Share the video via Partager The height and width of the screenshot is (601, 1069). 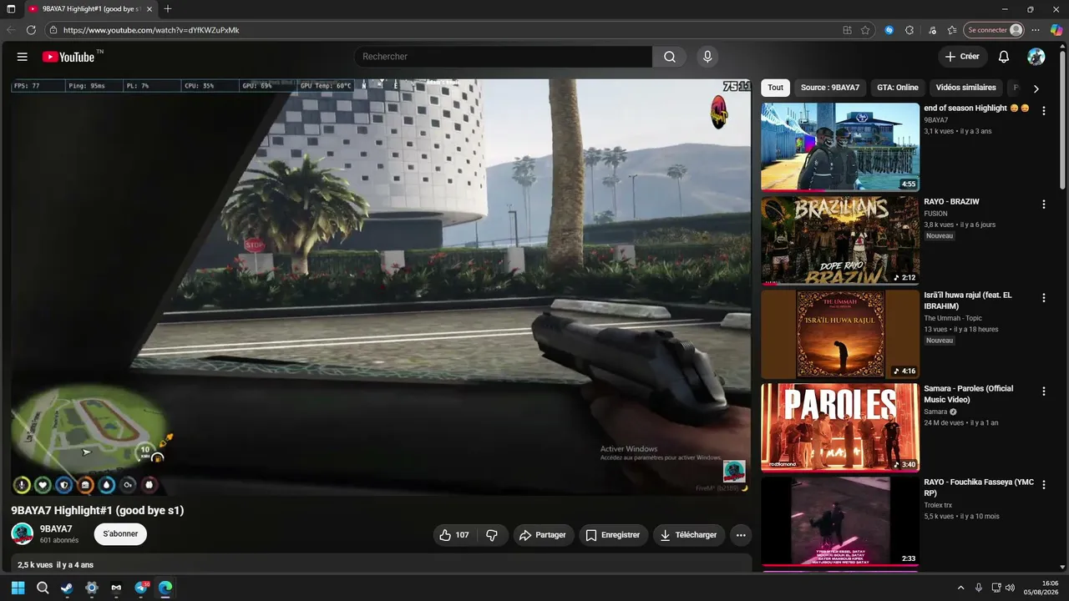[x=544, y=535]
